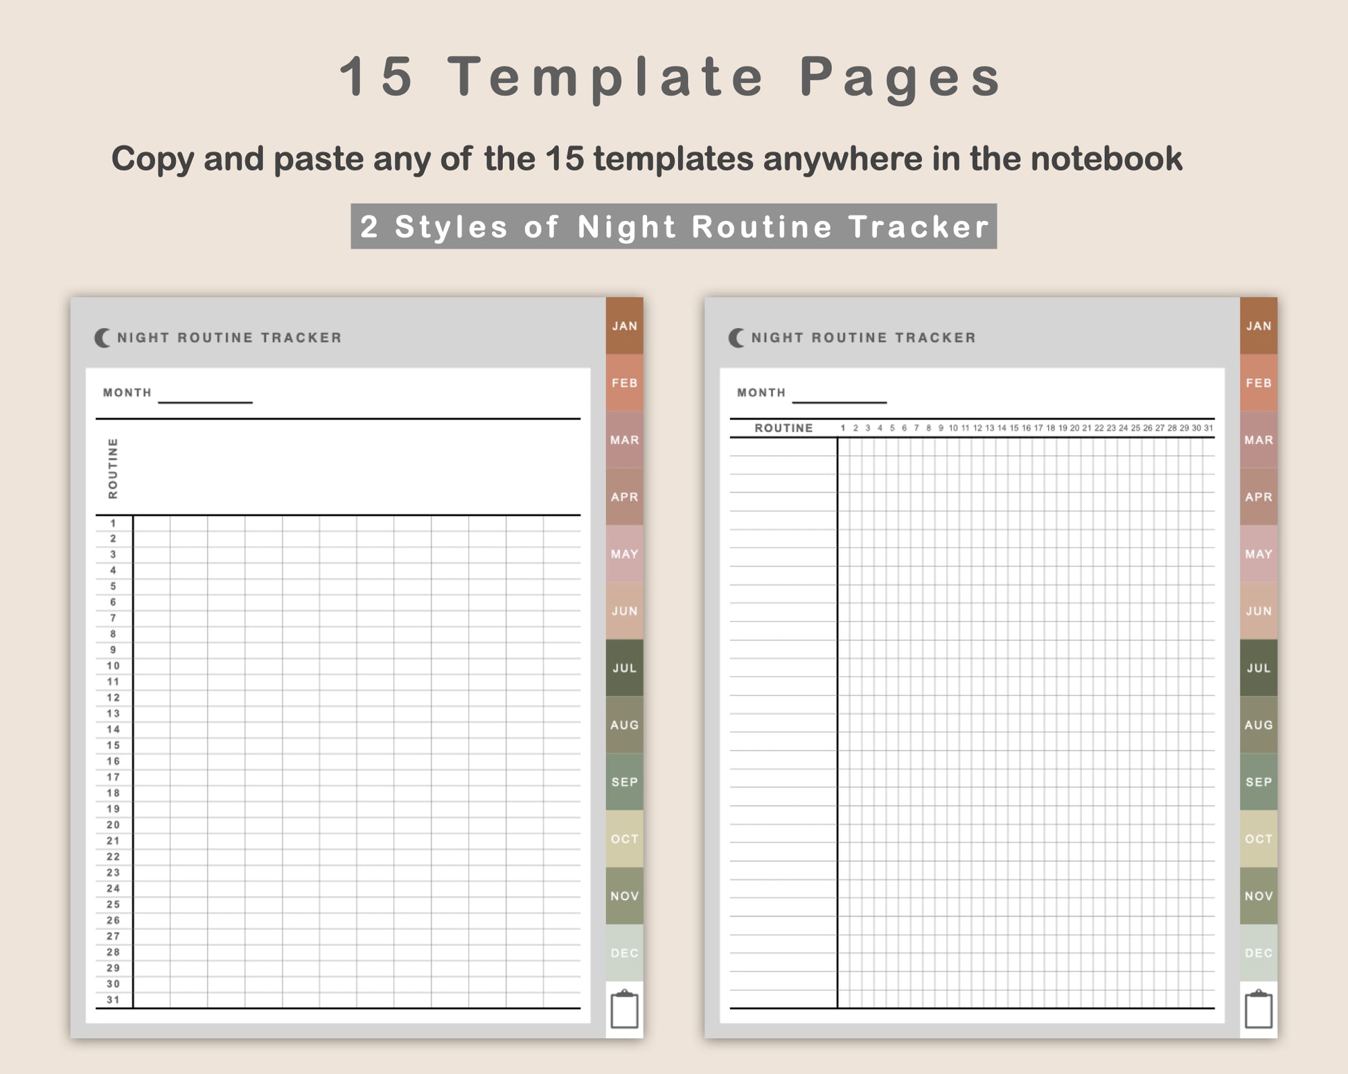This screenshot has width=1348, height=1074.
Task: Click the ROUTINE column header on the right template
Action: pyautogui.click(x=783, y=428)
